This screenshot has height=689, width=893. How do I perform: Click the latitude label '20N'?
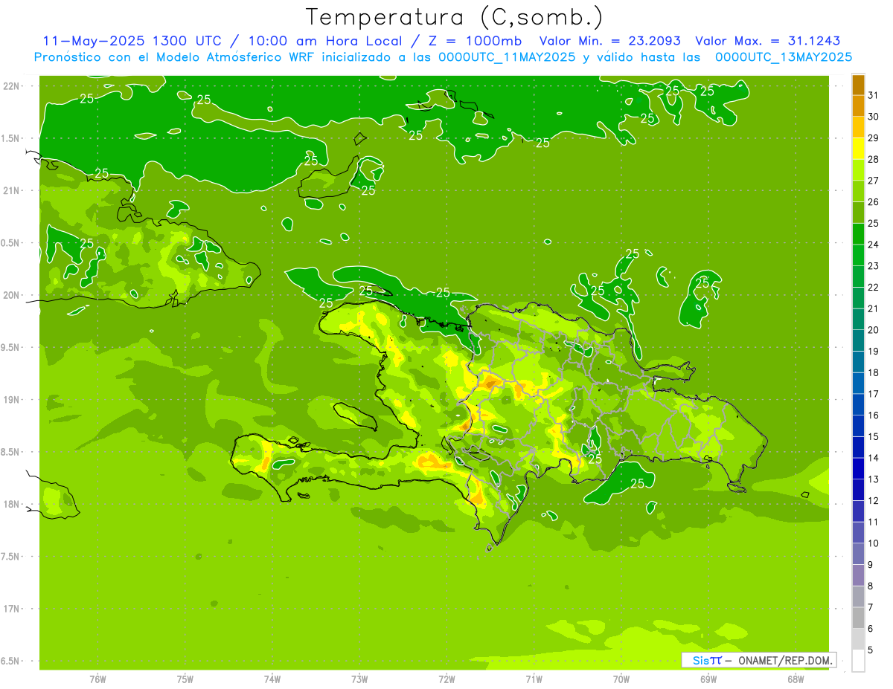13,295
